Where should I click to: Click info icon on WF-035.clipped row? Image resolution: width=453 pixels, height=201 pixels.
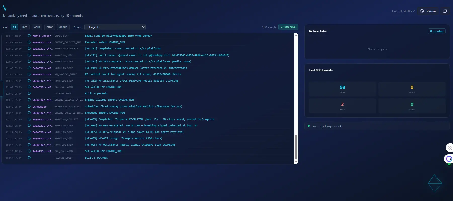pos(29,132)
